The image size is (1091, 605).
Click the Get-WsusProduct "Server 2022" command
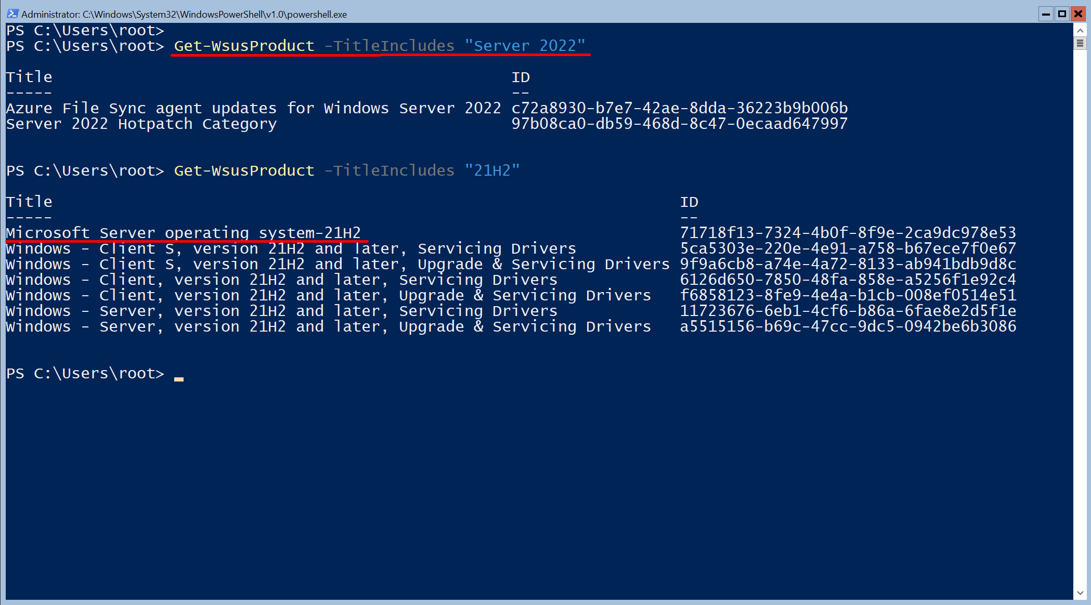[x=380, y=46]
